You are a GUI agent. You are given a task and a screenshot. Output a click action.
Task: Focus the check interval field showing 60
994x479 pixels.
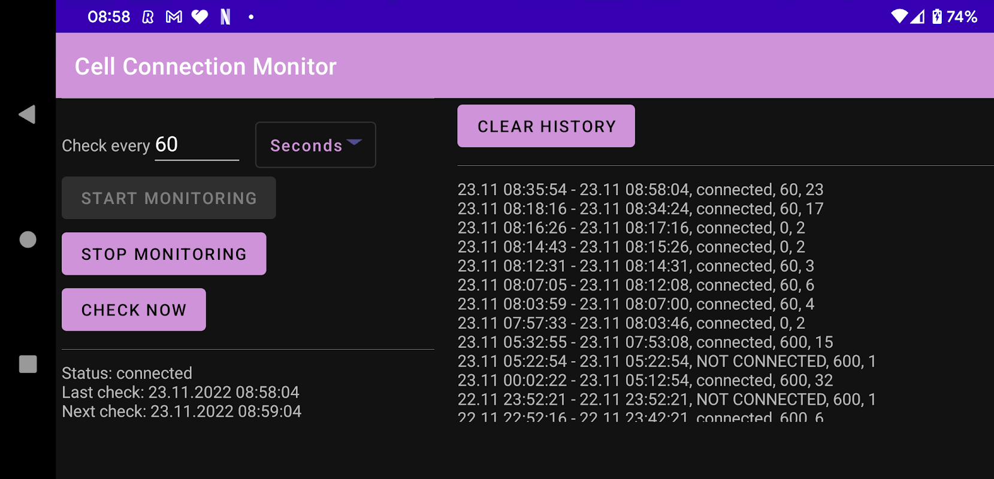[197, 145]
